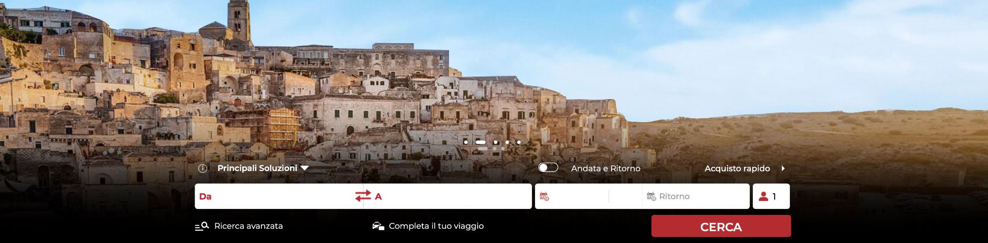Click the info icon beside Principali Soluzioni

pos(203,169)
